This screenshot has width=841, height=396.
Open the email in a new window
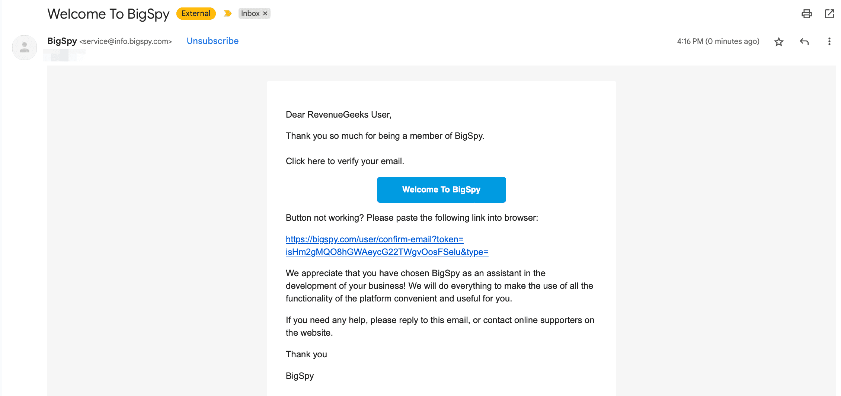(829, 14)
